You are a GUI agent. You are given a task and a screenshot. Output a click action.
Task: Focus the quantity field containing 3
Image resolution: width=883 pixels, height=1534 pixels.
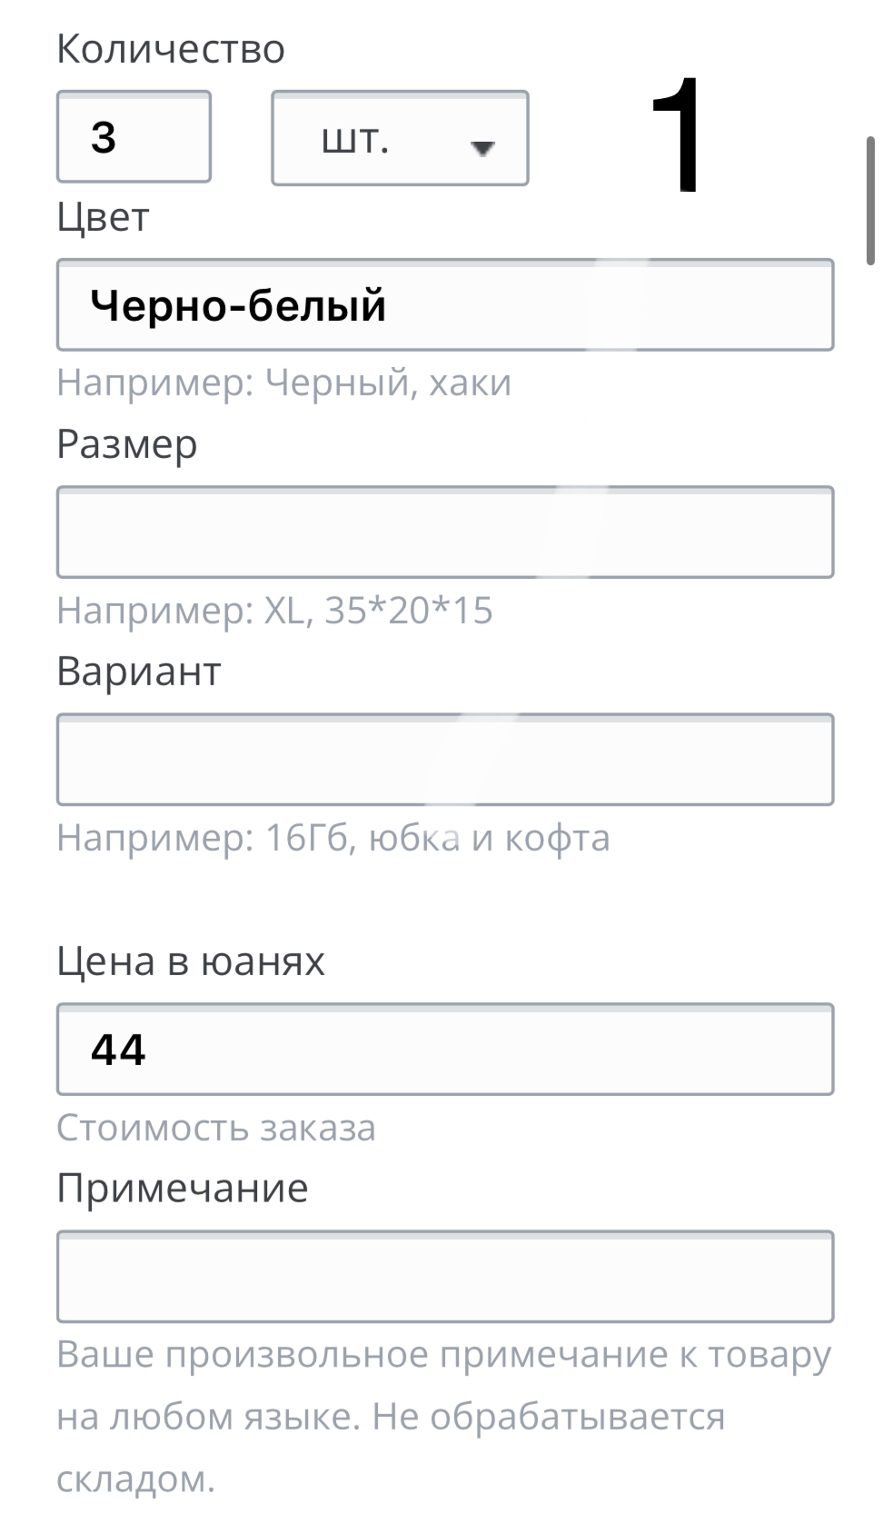[134, 137]
